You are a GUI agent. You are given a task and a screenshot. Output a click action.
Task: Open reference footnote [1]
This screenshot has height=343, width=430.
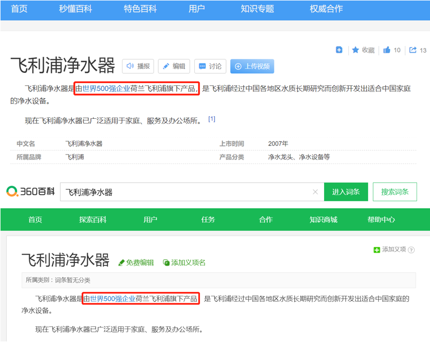coord(212,119)
